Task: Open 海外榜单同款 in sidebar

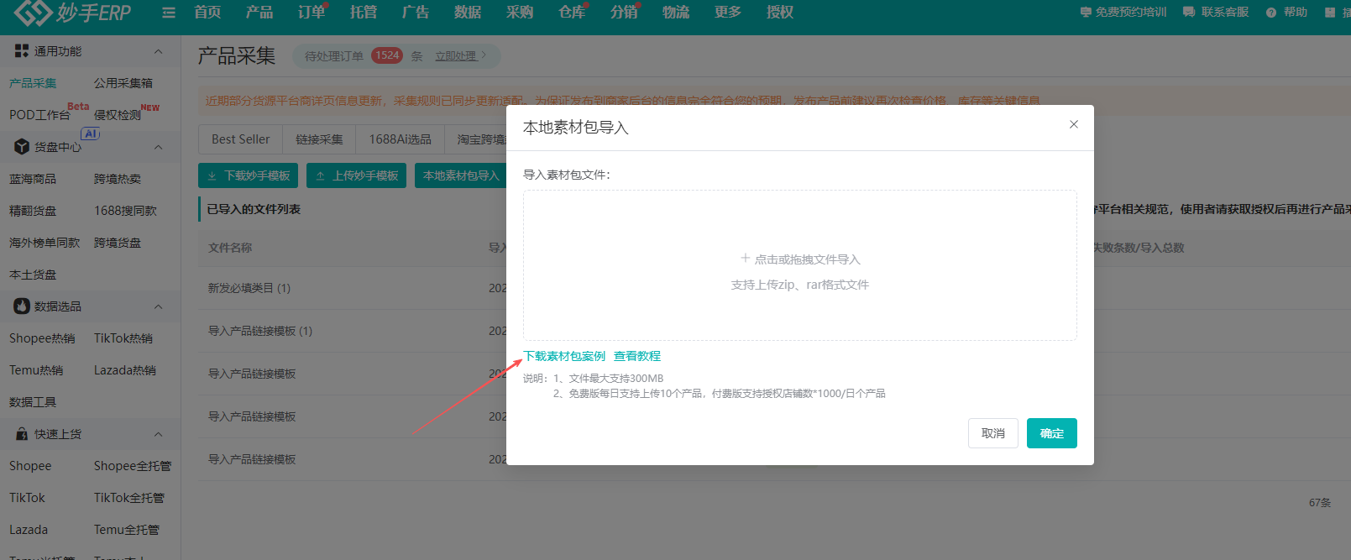Action: click(x=45, y=243)
